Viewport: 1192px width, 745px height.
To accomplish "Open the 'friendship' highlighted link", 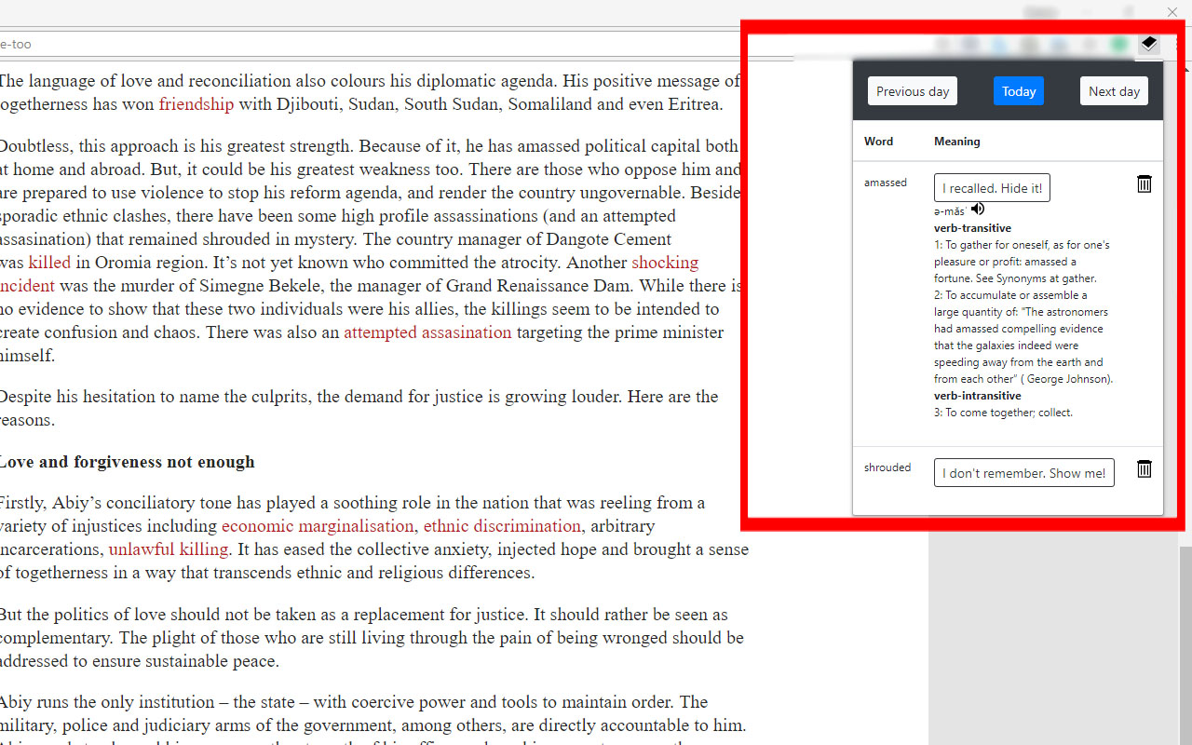I will tap(196, 103).
